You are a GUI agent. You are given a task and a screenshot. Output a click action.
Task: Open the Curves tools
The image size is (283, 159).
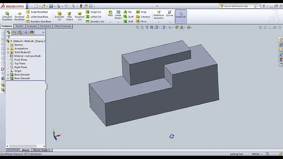(169, 13)
